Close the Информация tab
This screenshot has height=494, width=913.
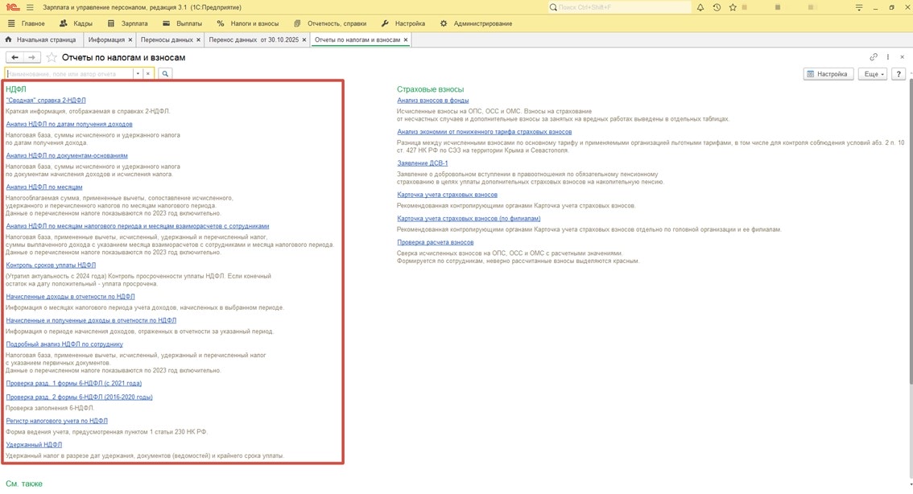pos(130,39)
